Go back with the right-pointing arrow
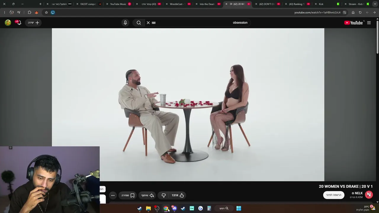Screen dimensions: 379x213 374,12
